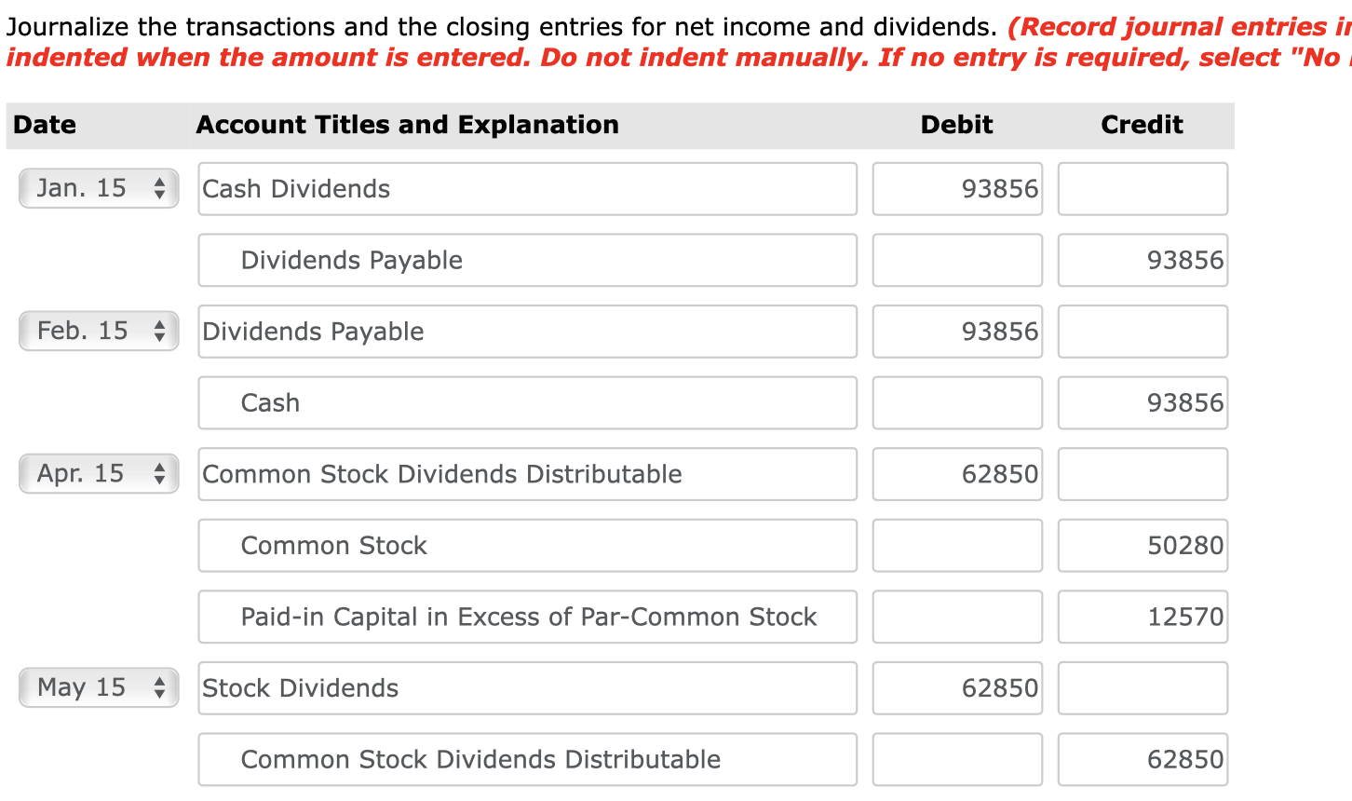
Task: Select the credit field showing 93856 under Dividends Payable
Action: (1142, 260)
